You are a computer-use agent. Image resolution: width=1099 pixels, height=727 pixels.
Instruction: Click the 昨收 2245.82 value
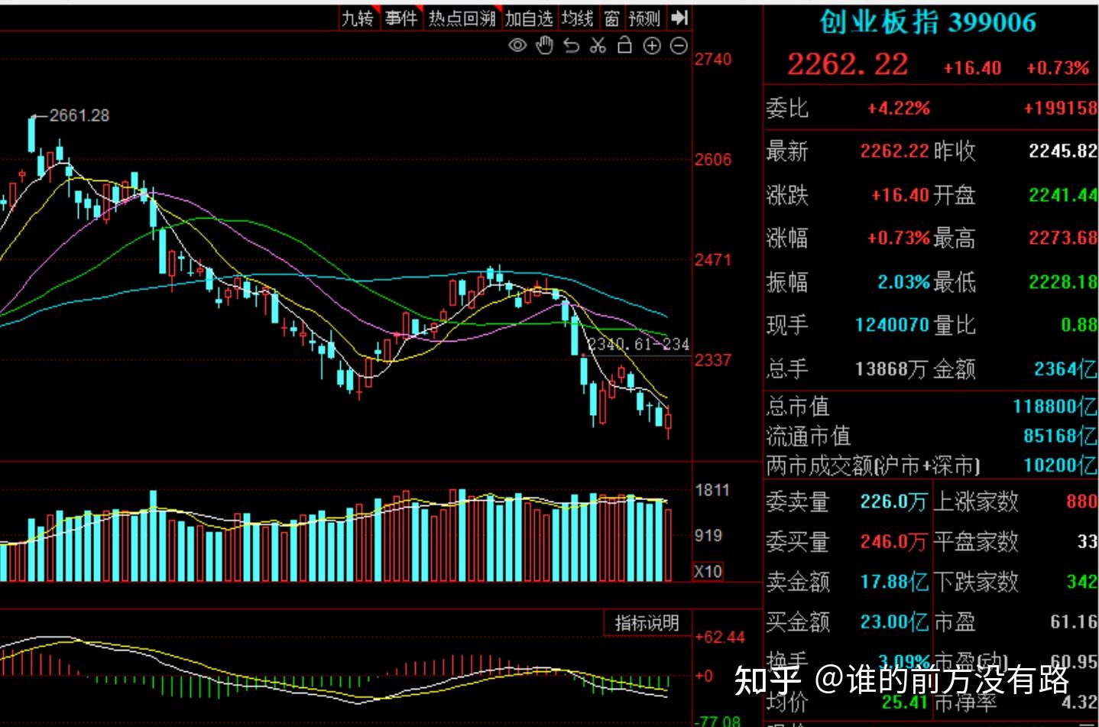click(1063, 151)
